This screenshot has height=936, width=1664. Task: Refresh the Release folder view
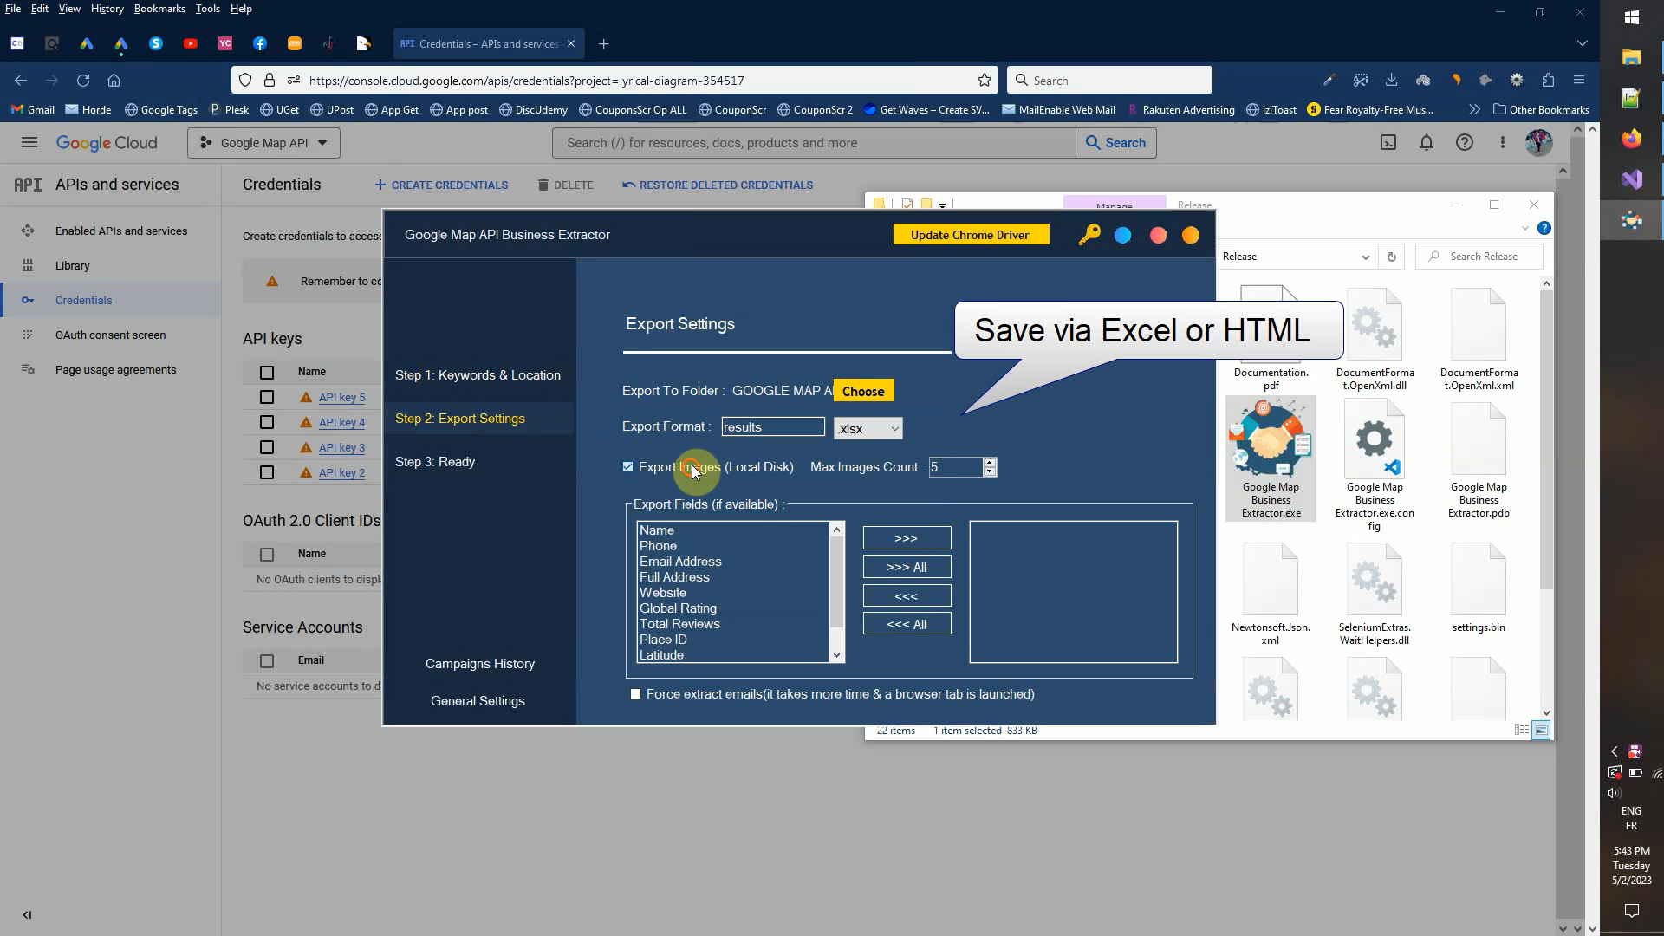coord(1392,257)
